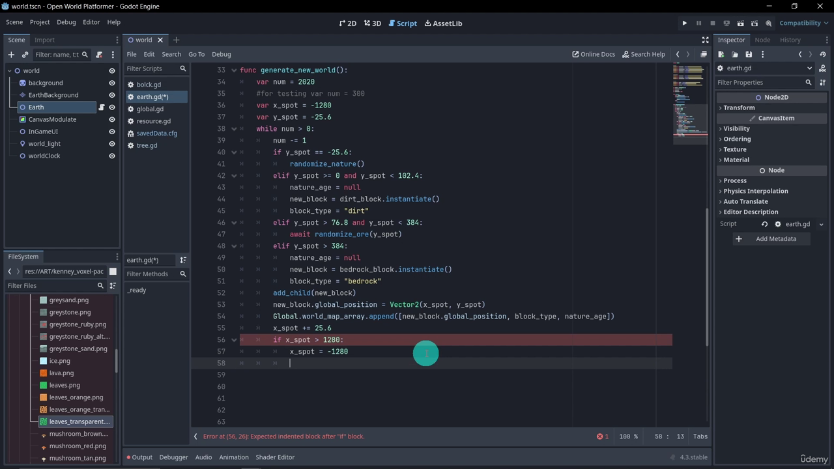Run the project with the play icon
Viewport: 834px width, 469px height.
684,23
